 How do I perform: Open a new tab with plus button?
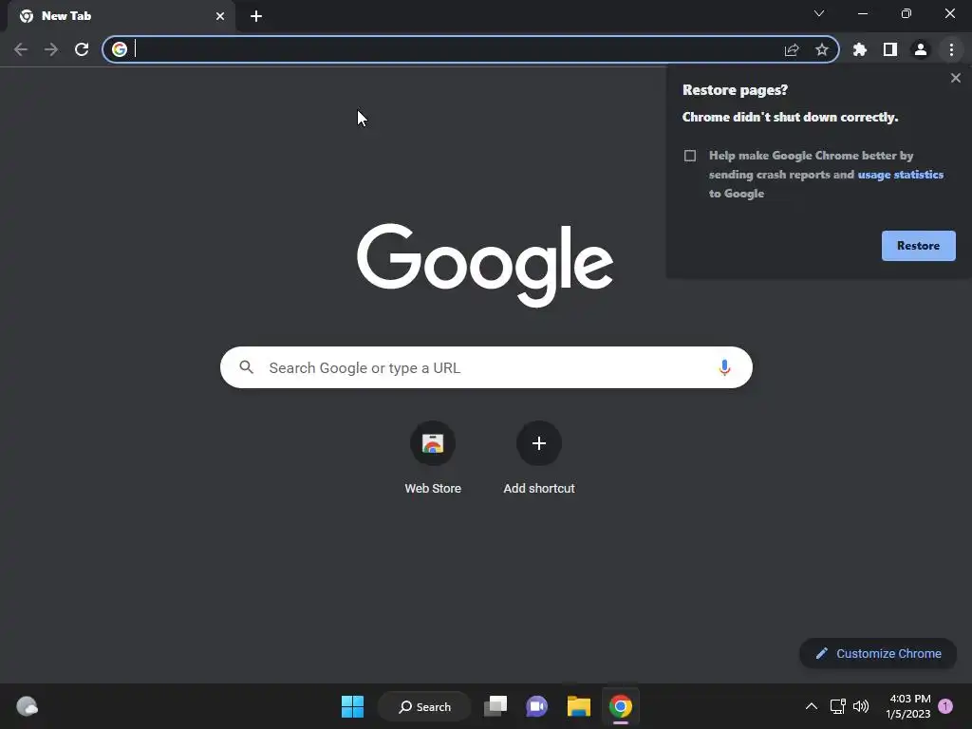point(256,16)
